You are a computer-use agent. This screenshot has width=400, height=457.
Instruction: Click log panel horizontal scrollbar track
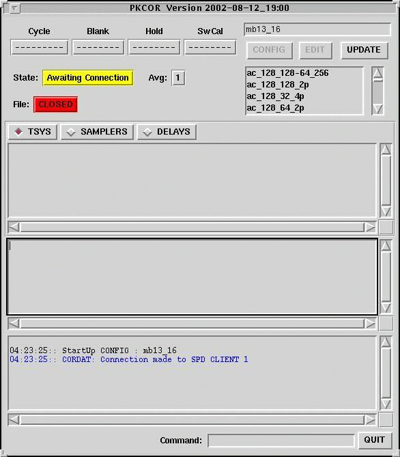192,420
